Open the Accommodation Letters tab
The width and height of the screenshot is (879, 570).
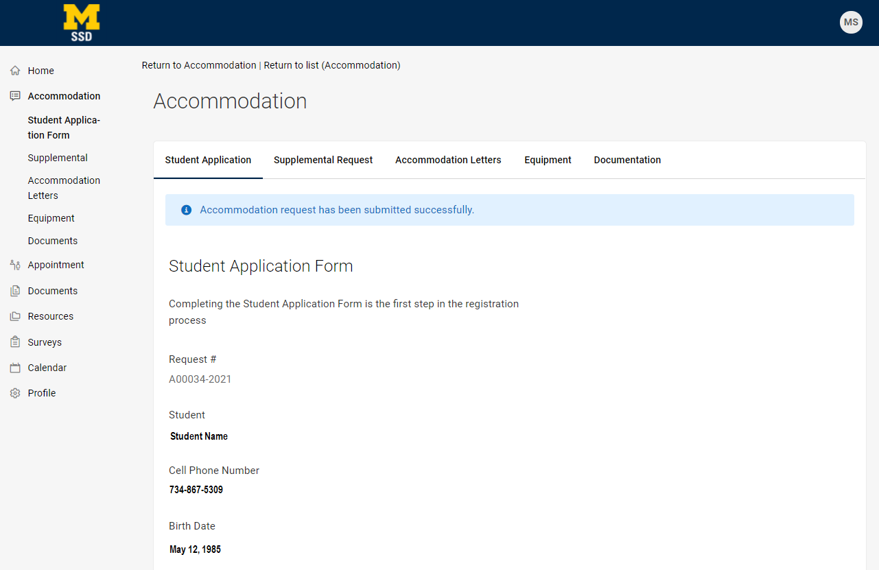[448, 160]
